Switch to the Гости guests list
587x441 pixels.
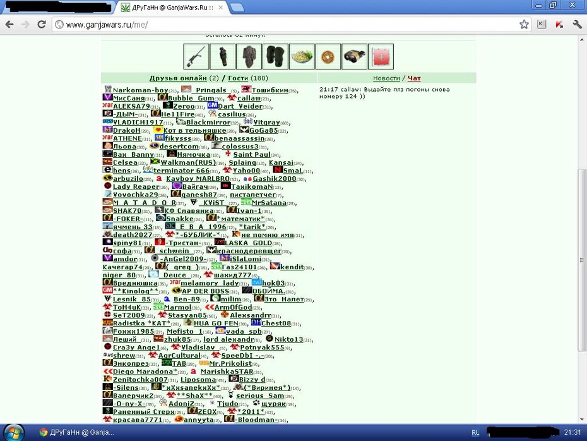coord(238,78)
